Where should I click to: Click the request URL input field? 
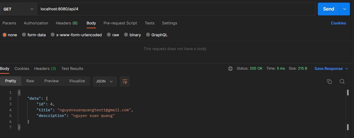pos(176,9)
